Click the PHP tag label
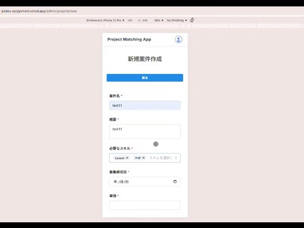This screenshot has height=228, width=304. [x=138, y=158]
